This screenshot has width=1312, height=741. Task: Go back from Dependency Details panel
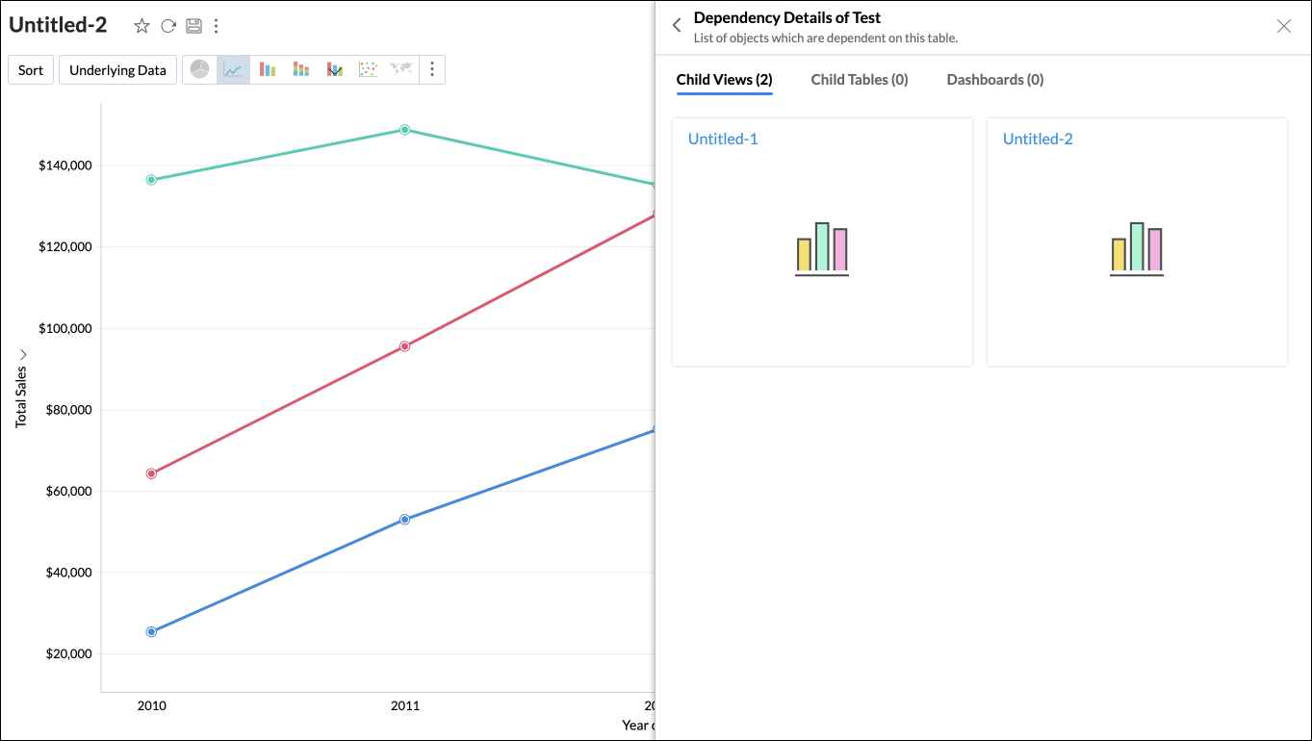[x=677, y=26]
